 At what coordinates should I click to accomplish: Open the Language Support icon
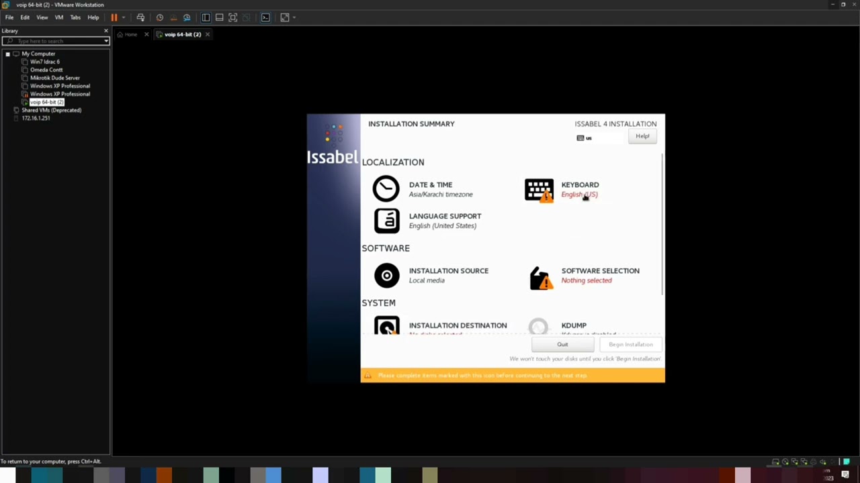386,221
